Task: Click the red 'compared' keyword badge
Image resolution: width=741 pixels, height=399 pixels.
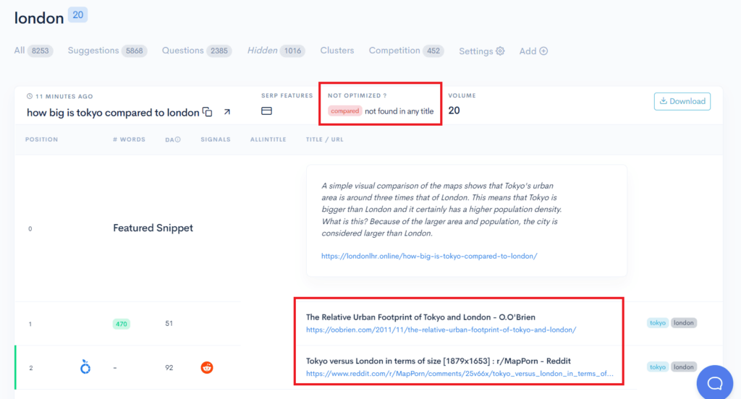Action: coord(344,111)
